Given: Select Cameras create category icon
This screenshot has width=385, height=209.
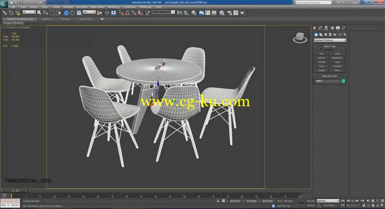Looking at the screenshot, I should tap(330, 35).
